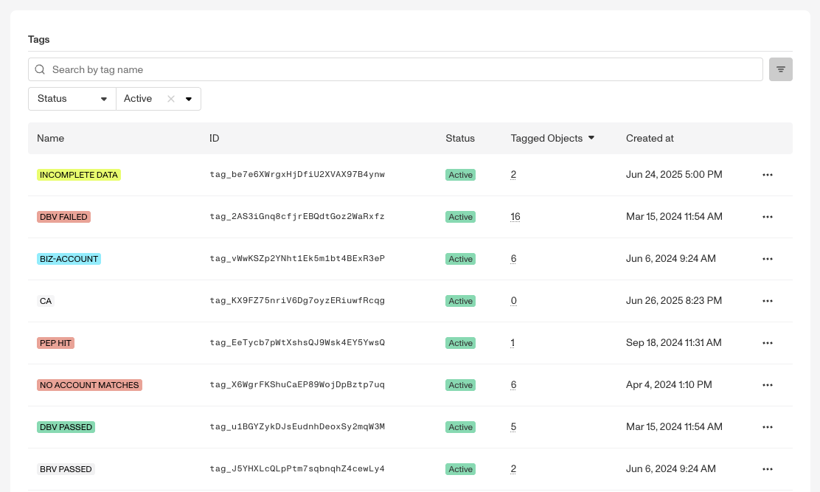
Task: Select the INCOMPLETE DATA tag label
Action: (x=78, y=175)
